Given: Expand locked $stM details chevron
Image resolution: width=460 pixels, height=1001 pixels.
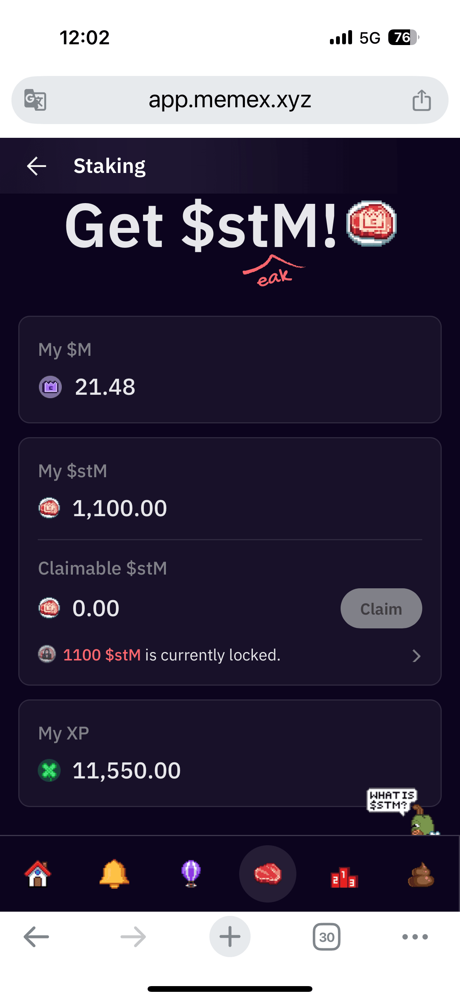Looking at the screenshot, I should [x=416, y=656].
